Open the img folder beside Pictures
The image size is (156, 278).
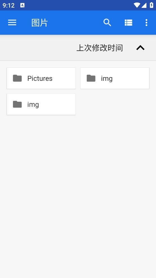[115, 78]
